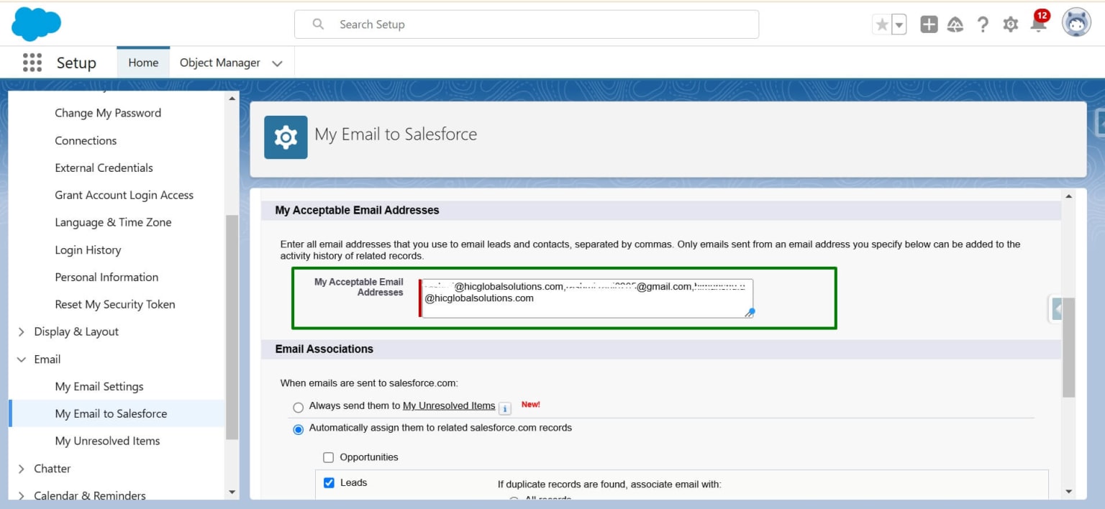Open Language & Time Zone settings

pyautogui.click(x=113, y=222)
